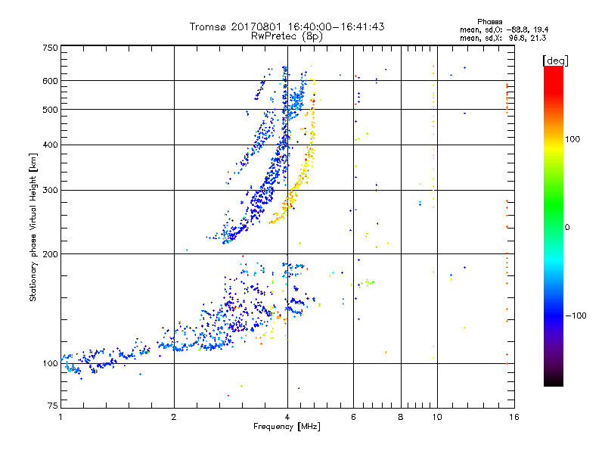Click the y-axis tick label '600'
Viewport: 605px width, 454px height.
point(50,81)
